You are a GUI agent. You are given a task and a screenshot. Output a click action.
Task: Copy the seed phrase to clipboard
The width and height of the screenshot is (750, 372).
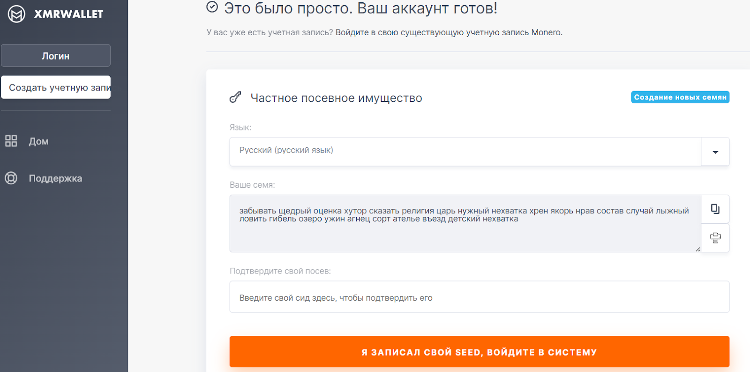tap(715, 209)
